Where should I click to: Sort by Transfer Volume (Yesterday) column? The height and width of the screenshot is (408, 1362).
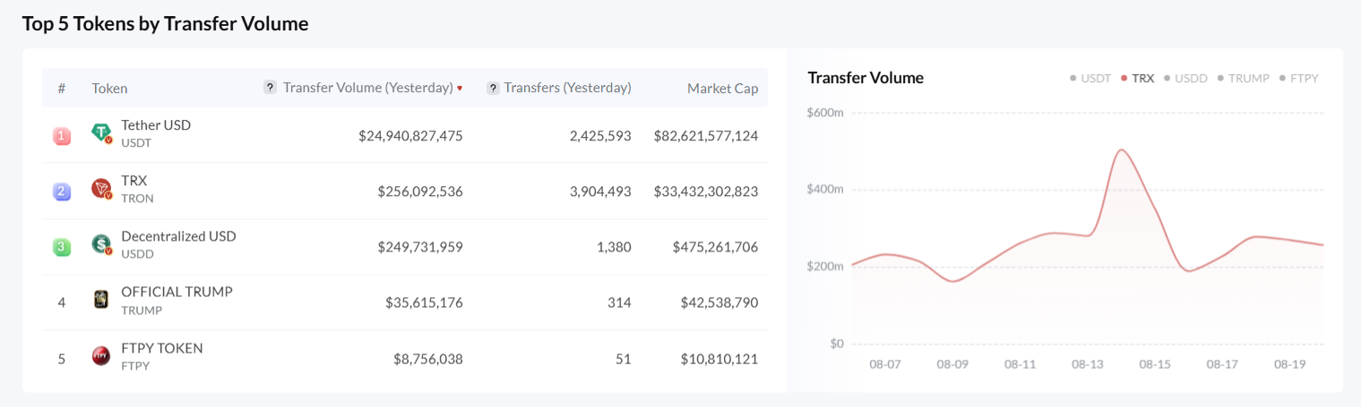coord(367,88)
